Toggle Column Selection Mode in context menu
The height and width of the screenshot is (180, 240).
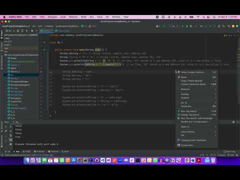tap(196, 84)
